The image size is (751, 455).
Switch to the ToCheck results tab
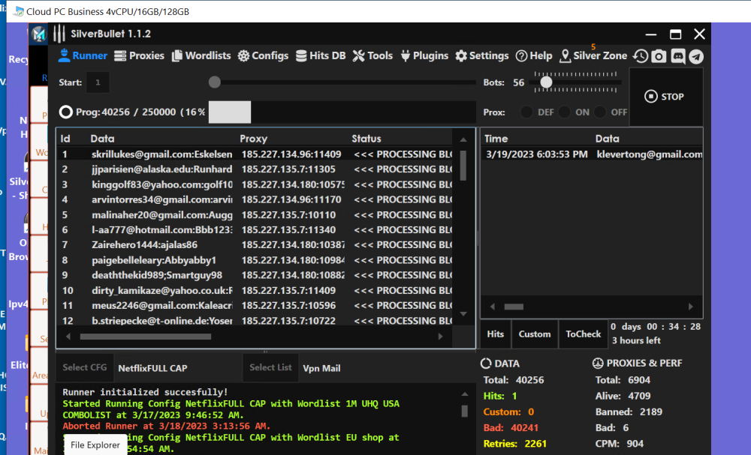tap(583, 334)
